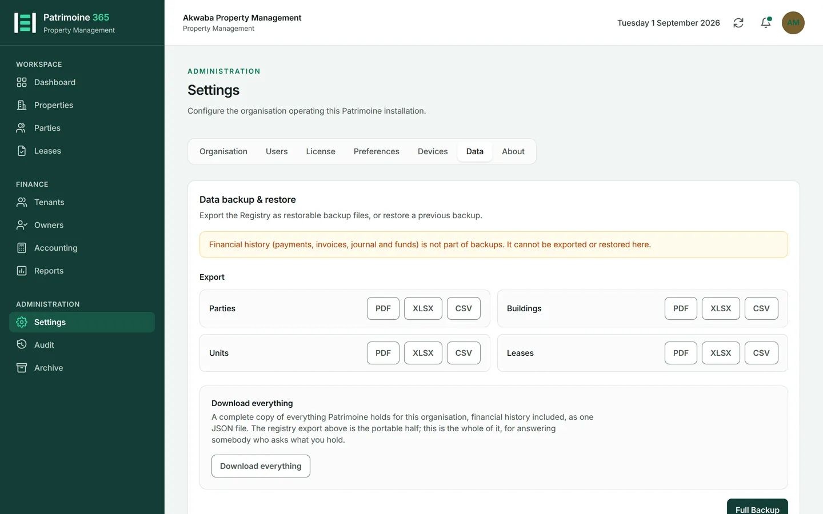The height and width of the screenshot is (514, 823).
Task: Click the Data backup & restore heading
Action: (x=247, y=199)
